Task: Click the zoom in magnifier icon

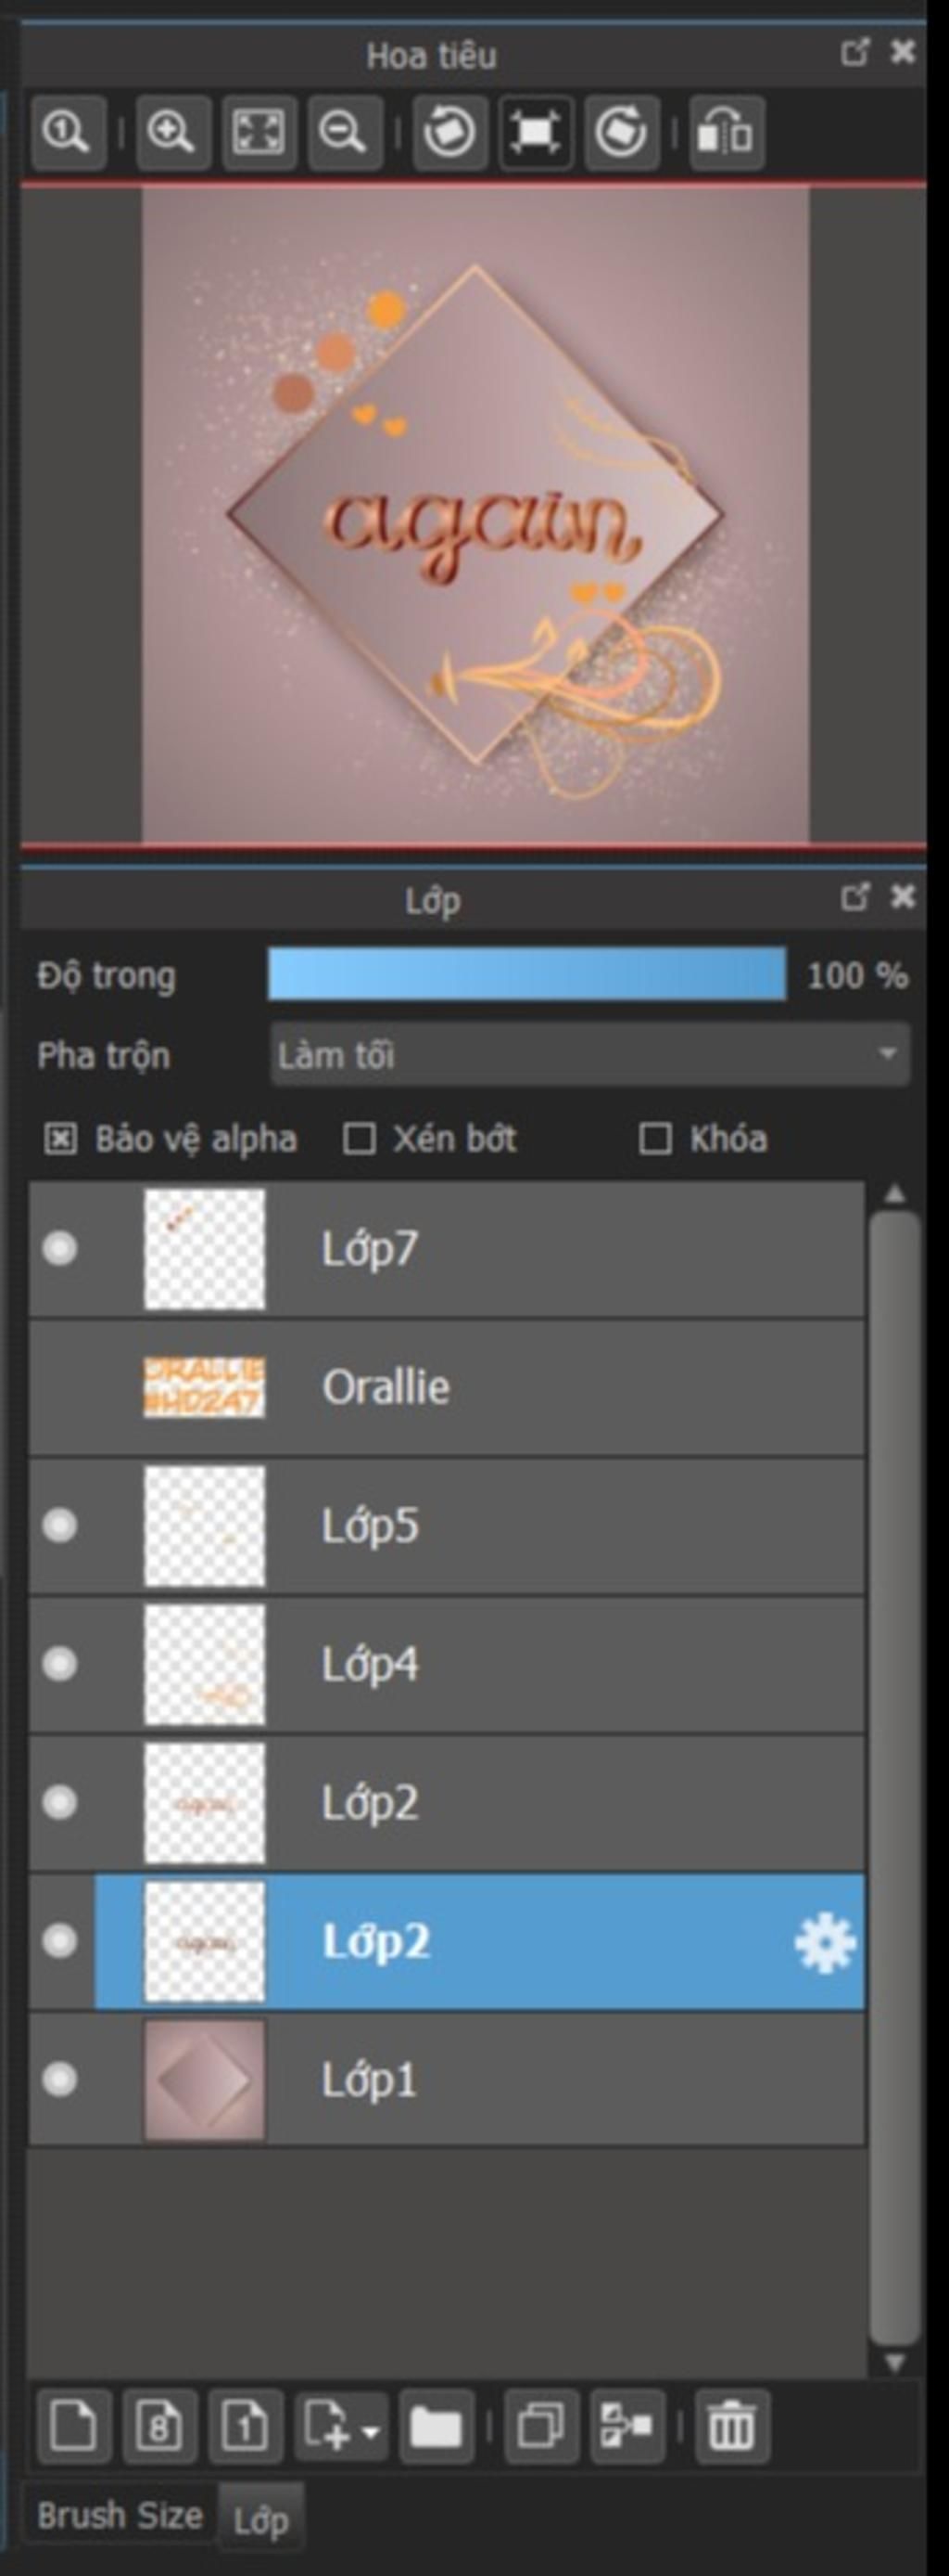Action: (x=171, y=132)
